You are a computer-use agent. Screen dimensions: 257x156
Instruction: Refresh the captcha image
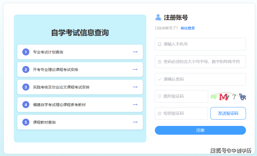click(228, 97)
